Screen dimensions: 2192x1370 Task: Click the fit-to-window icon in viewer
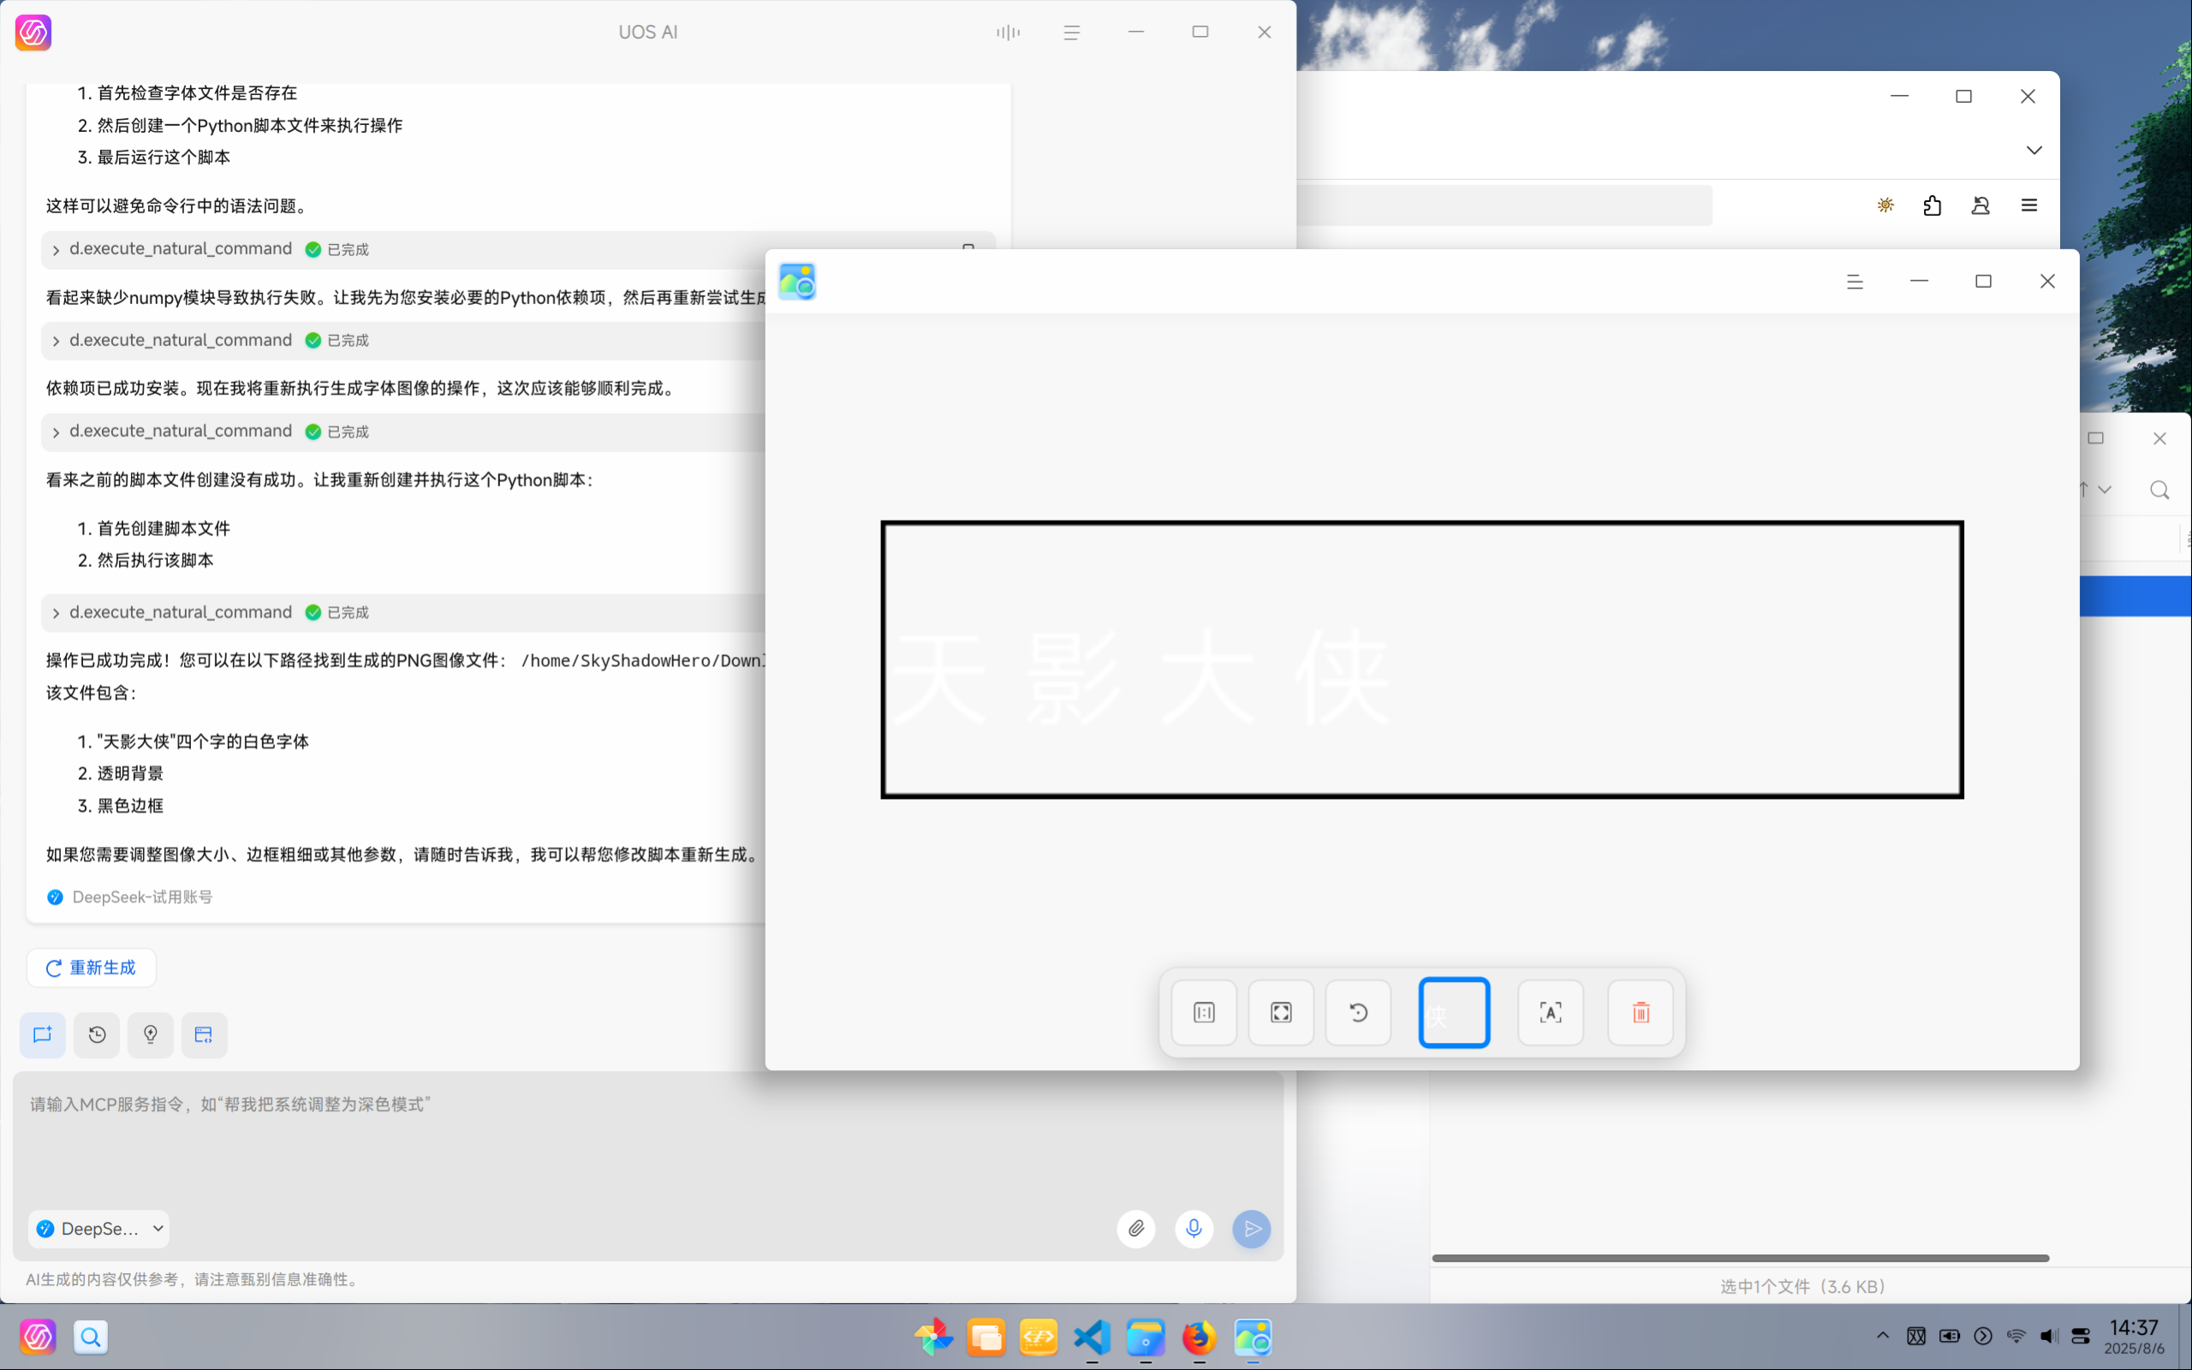pos(1281,1012)
